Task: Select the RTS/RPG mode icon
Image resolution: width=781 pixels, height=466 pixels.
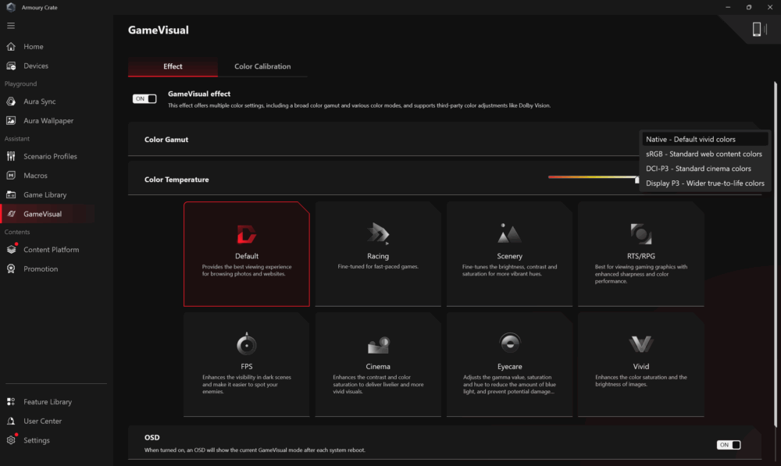Action: 640,233
